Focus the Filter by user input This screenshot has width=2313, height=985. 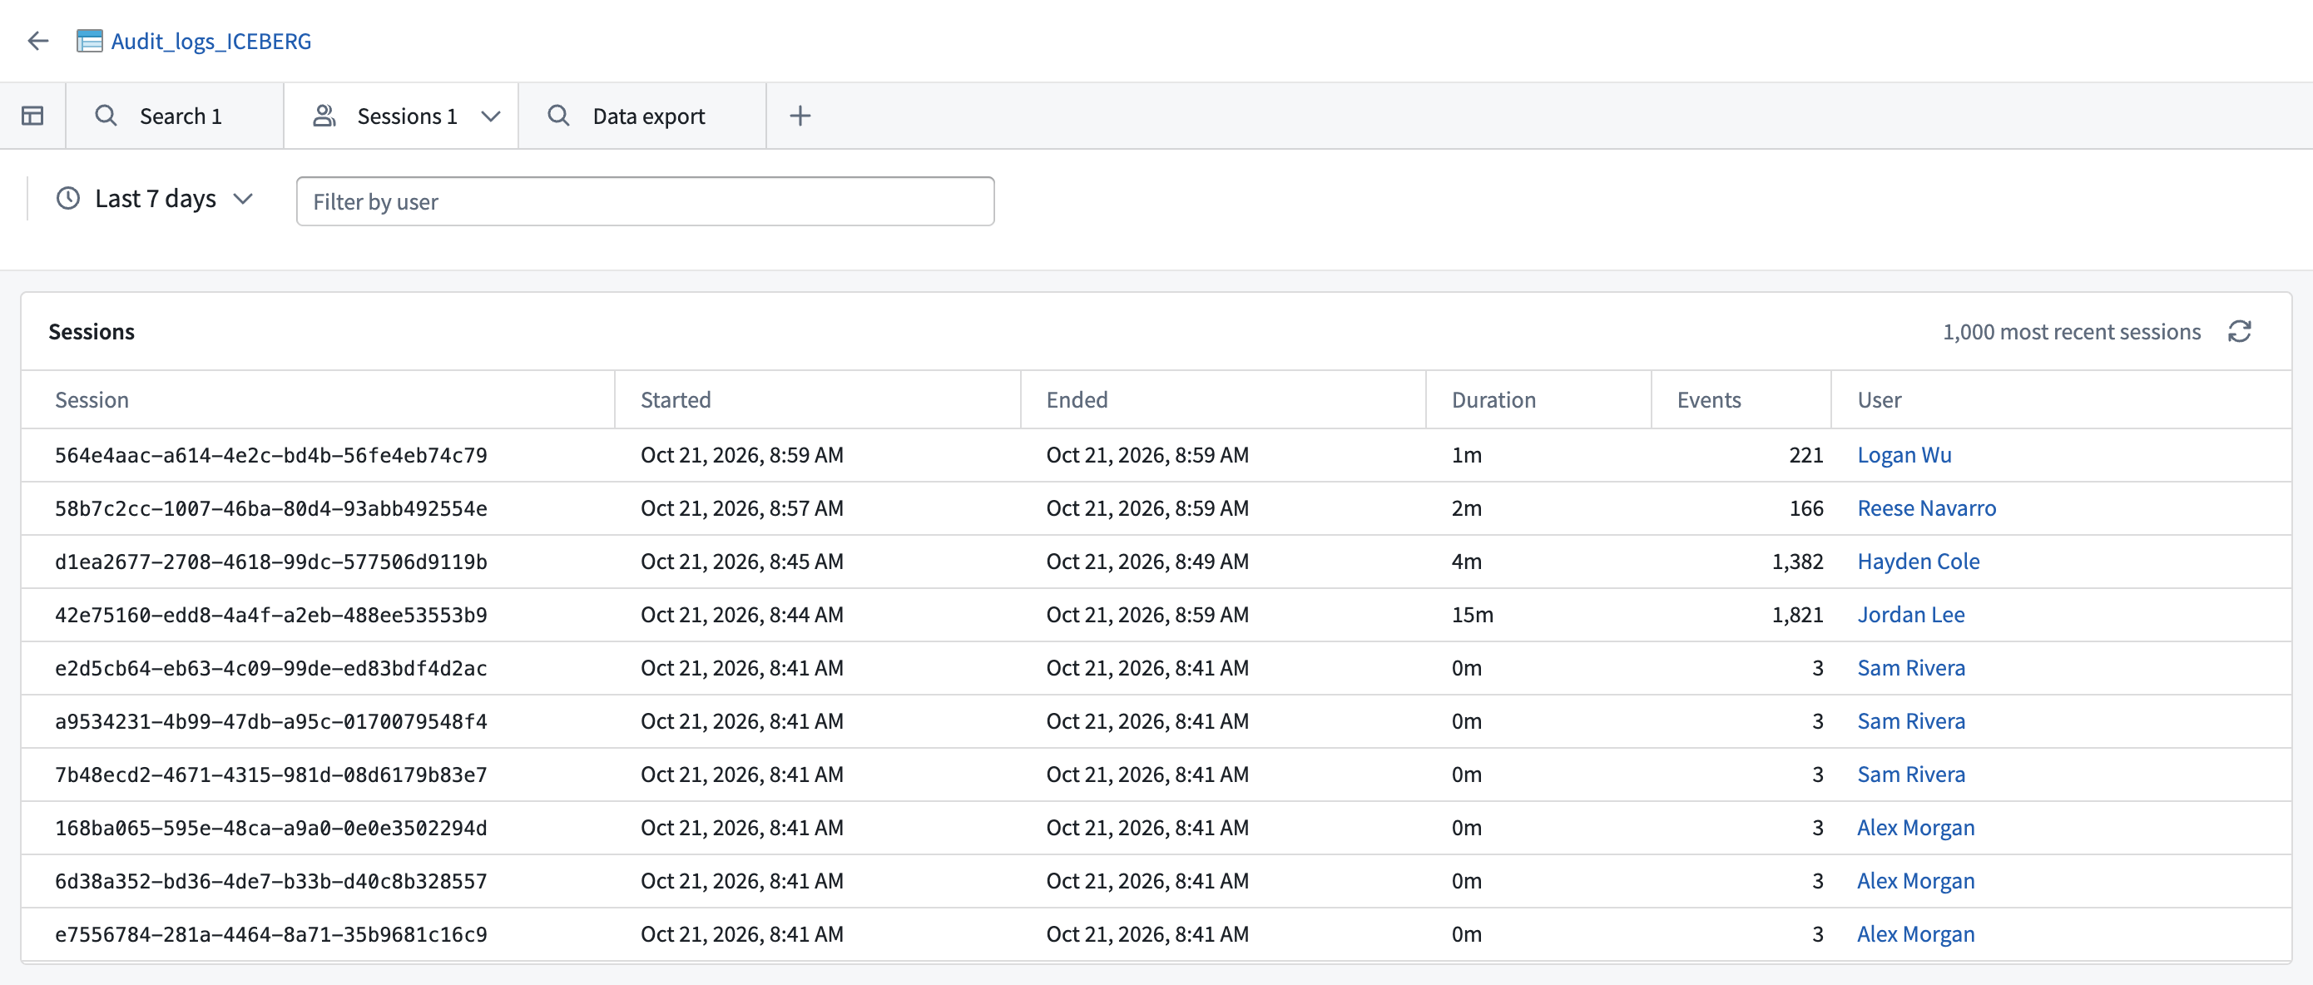coord(645,201)
